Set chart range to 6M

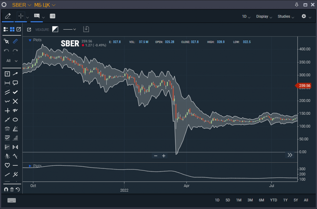(x=262, y=200)
